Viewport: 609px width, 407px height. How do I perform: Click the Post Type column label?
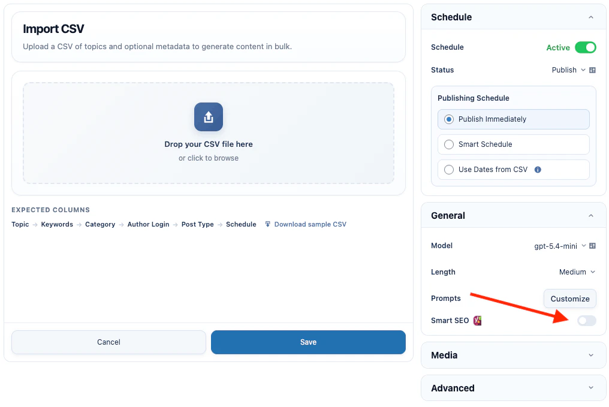click(x=198, y=224)
